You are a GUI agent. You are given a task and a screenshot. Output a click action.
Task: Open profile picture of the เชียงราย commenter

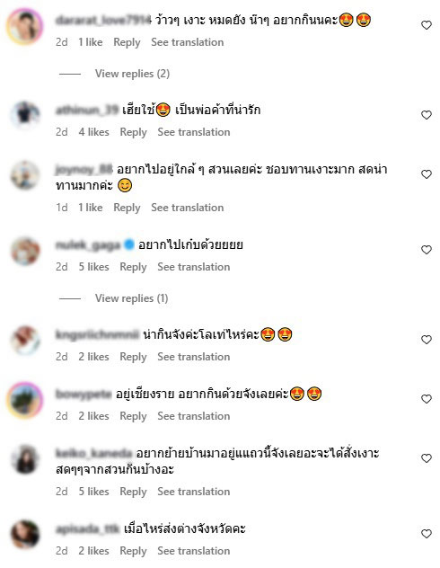(25, 400)
